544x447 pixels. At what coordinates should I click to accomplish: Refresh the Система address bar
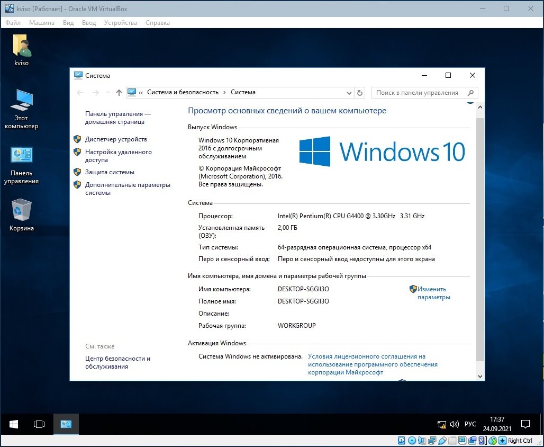click(360, 93)
